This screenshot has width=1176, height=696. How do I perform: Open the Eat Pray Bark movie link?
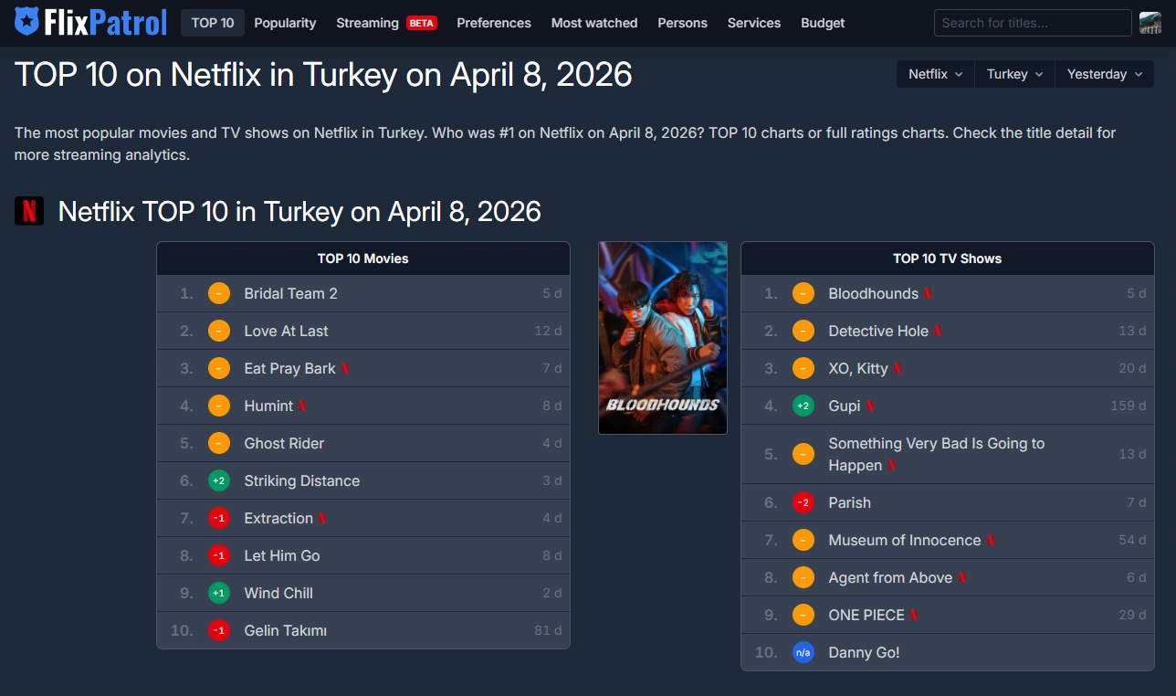pyautogui.click(x=289, y=368)
